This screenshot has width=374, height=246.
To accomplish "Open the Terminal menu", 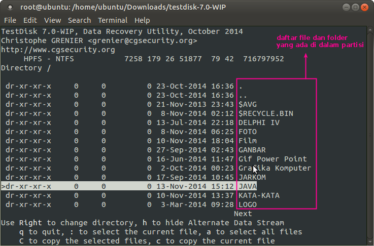I will click(113, 20).
